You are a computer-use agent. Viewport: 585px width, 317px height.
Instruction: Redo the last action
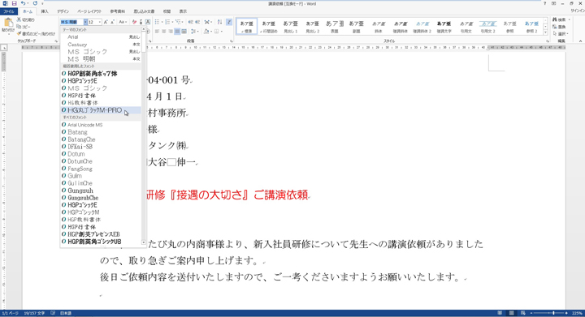pyautogui.click(x=35, y=3)
